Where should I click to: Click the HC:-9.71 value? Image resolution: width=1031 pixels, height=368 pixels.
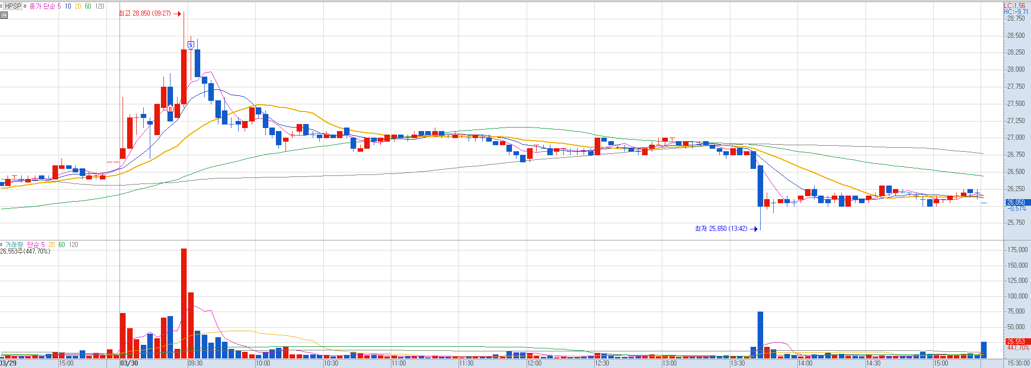pos(1015,12)
